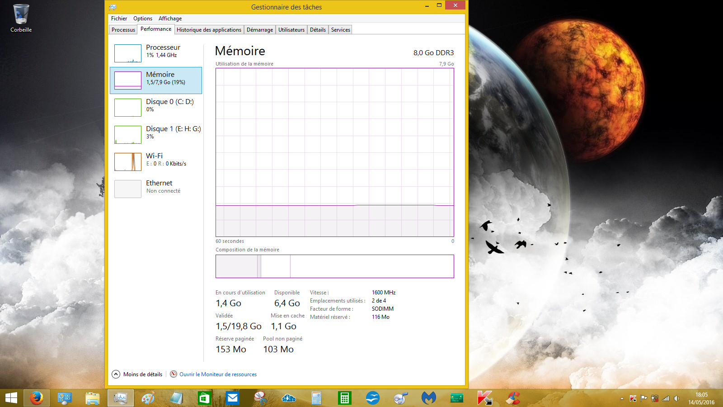Screen dimensions: 723x407
Task: Select the Ethernet Non connecté entry
Action: tap(156, 189)
